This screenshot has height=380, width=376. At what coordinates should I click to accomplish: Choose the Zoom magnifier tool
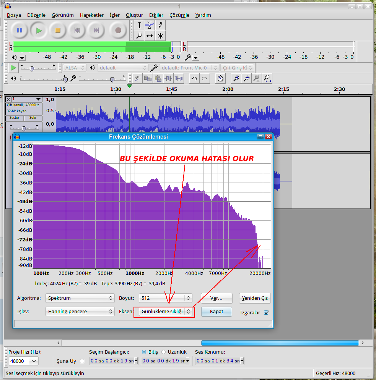139,36
